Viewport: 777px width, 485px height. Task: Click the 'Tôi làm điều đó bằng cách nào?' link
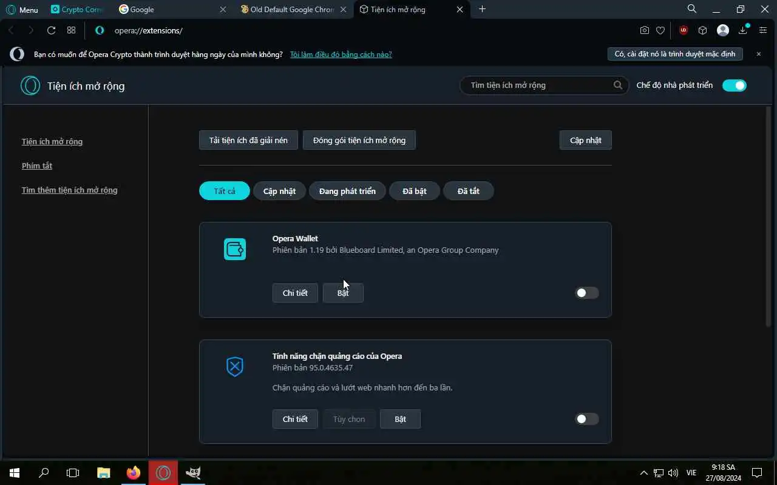pyautogui.click(x=341, y=54)
